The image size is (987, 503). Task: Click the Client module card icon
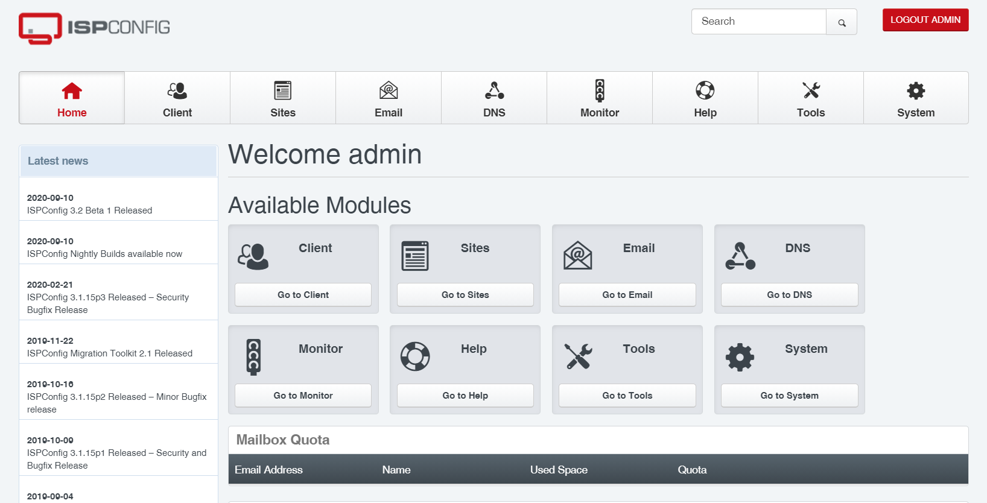pyautogui.click(x=253, y=256)
